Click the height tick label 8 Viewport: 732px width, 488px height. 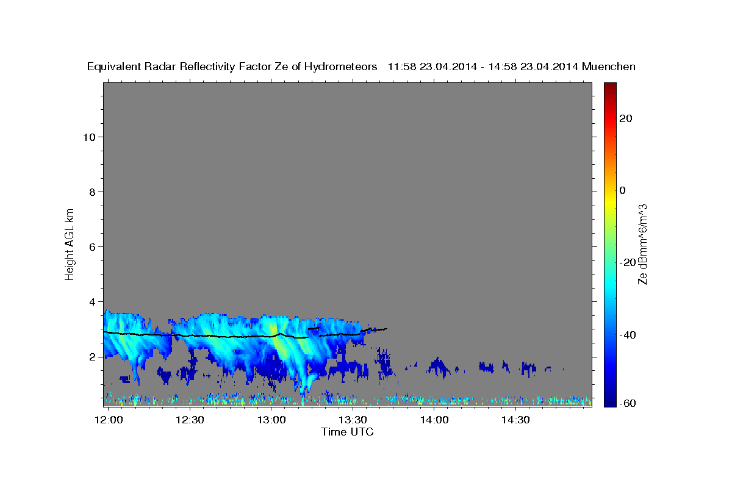pos(93,192)
